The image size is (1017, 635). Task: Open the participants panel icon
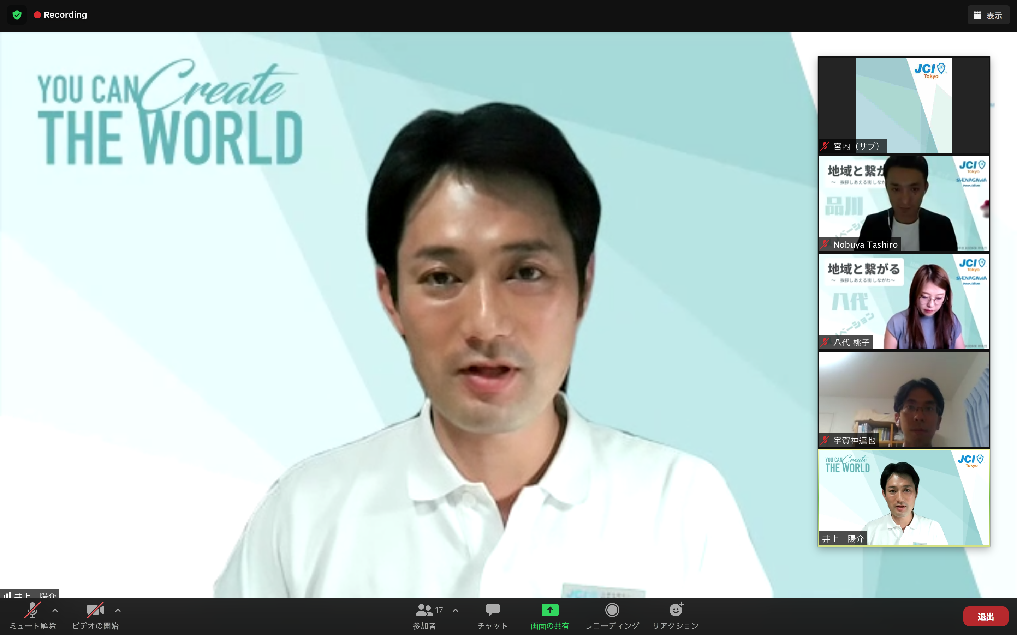tap(424, 610)
